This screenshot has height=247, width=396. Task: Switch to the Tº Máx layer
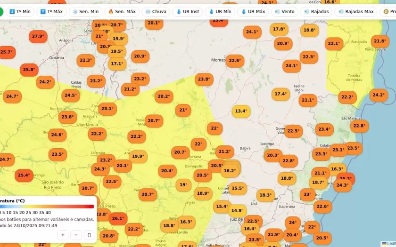point(51,11)
